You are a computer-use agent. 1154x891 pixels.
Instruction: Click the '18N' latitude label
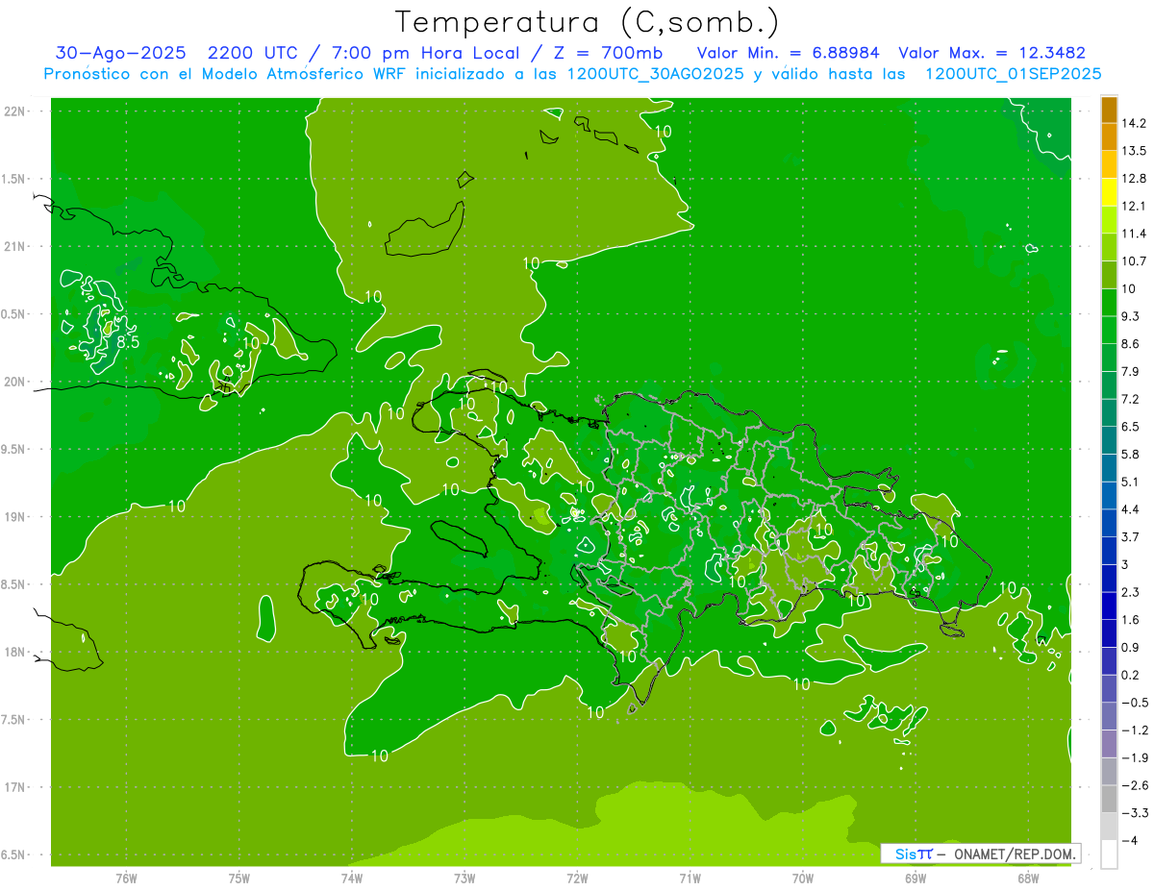click(x=16, y=652)
